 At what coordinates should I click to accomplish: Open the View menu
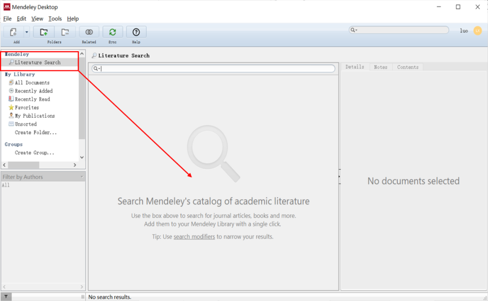[x=37, y=19]
